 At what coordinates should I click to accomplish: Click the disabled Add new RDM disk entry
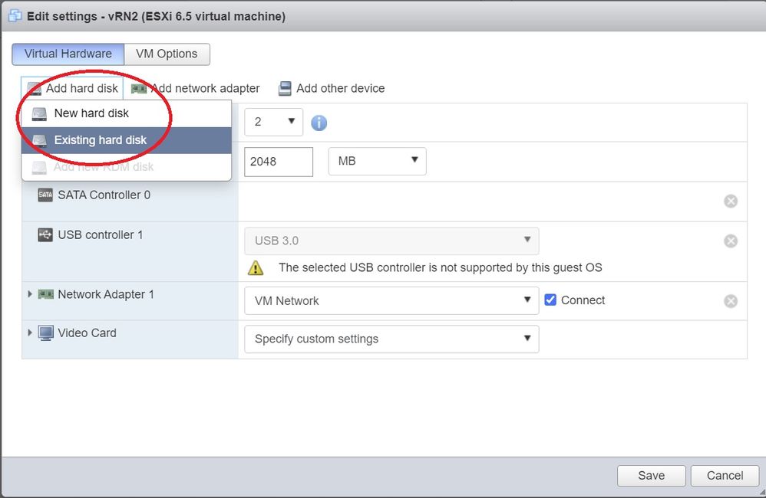point(126,167)
